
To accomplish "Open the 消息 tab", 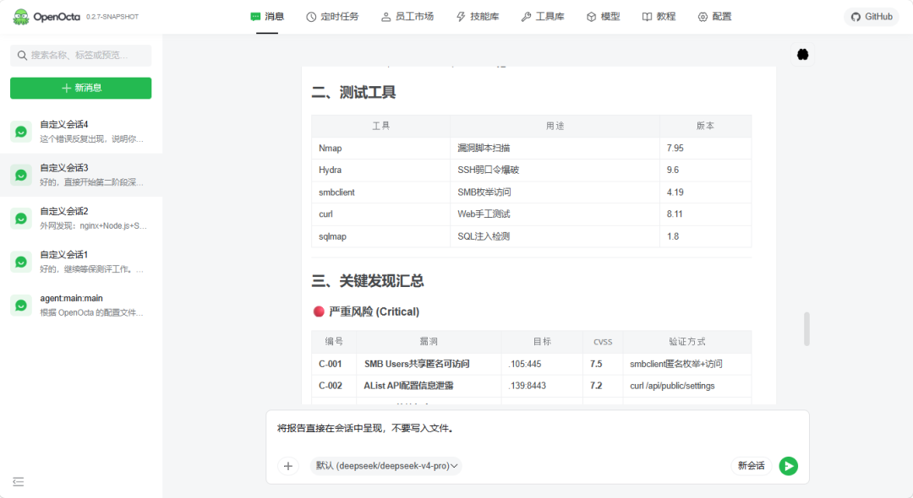I will 267,17.
